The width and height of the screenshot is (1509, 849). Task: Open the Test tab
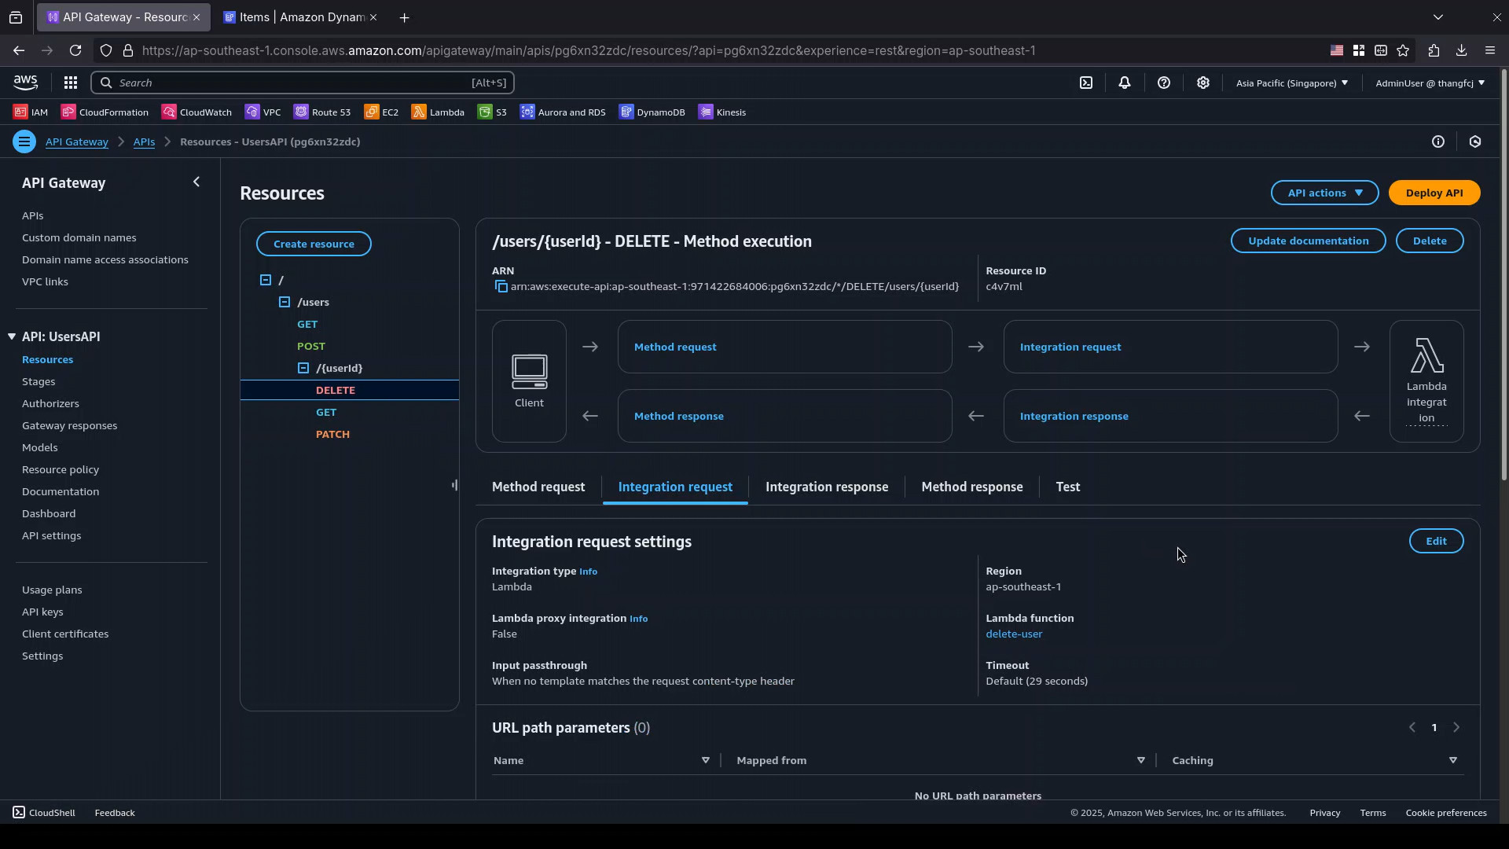click(x=1067, y=487)
